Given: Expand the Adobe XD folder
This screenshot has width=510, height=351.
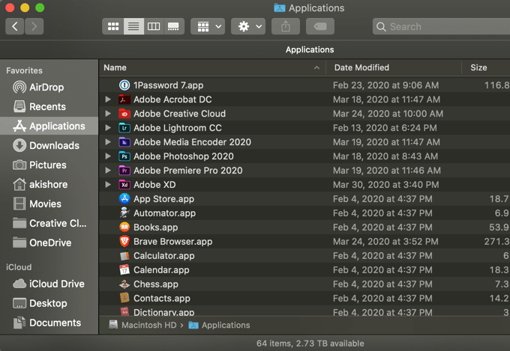Looking at the screenshot, I should (108, 184).
